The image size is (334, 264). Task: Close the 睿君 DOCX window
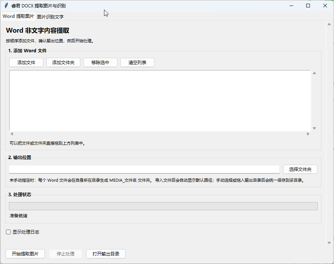(325, 6)
